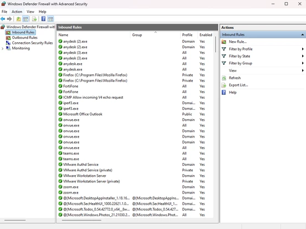This screenshot has width=306, height=229.
Task: Open the View menu in menu bar
Action: [30, 12]
